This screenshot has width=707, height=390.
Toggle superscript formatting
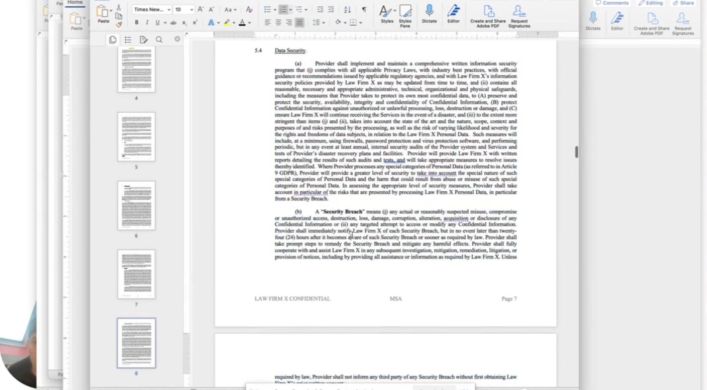tap(195, 22)
